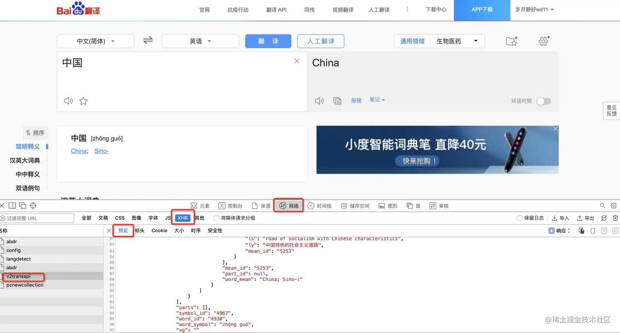Open the 层 layers tab
Image resolution: width=620 pixels, height=333 pixels.
(x=413, y=206)
